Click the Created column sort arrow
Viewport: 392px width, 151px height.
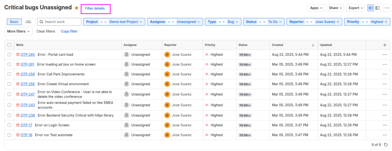(313, 45)
